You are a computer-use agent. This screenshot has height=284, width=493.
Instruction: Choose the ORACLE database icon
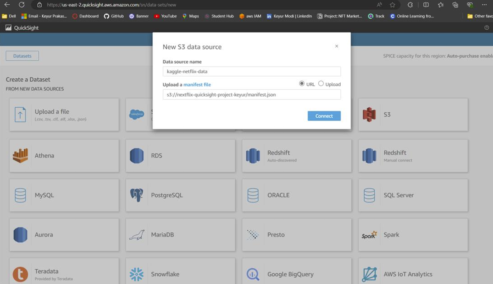253,195
